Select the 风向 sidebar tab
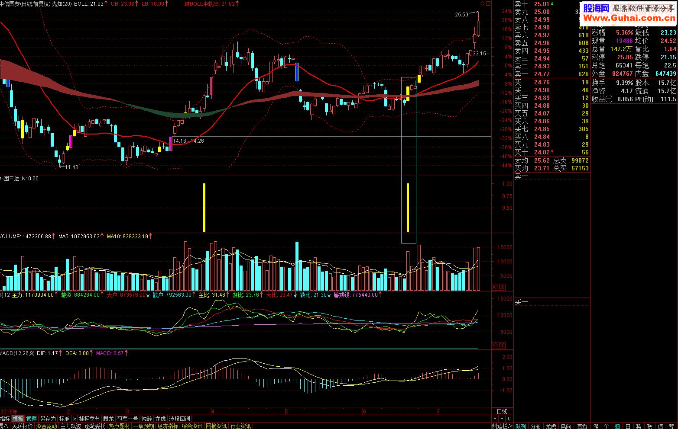This screenshot has height=429, width=678. (x=566, y=426)
